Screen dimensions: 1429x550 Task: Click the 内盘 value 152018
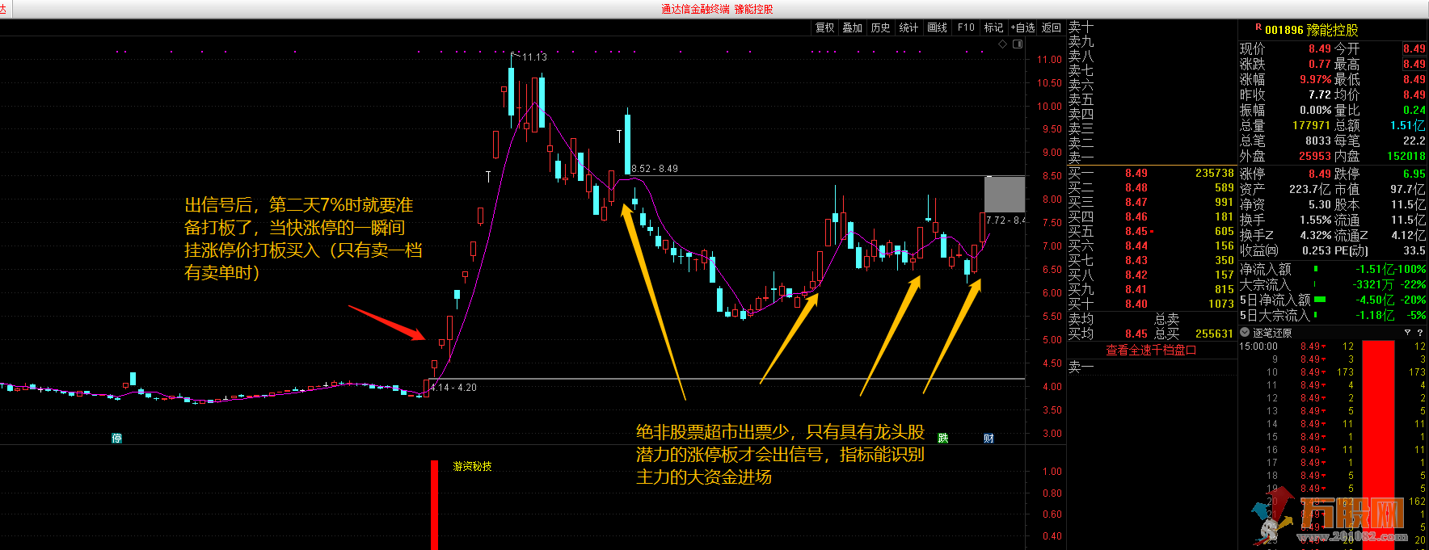tap(1406, 156)
